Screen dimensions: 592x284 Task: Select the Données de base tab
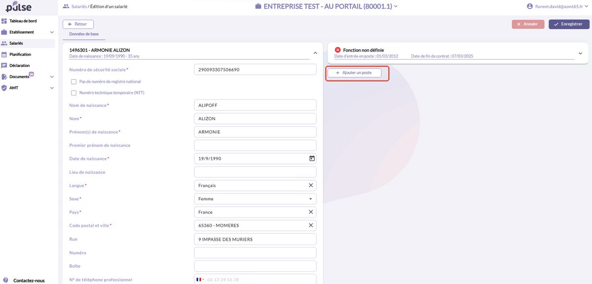click(x=84, y=34)
